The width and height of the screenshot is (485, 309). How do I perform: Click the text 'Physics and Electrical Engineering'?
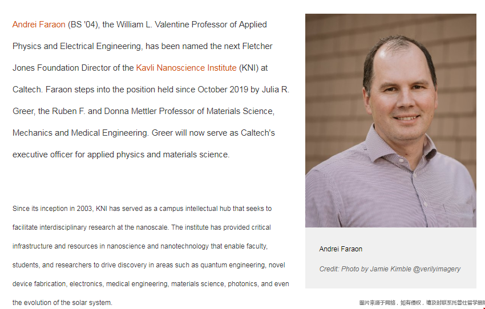(78, 46)
